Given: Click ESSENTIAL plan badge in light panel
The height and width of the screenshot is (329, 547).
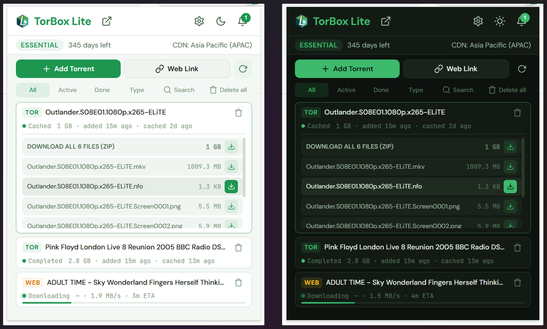Looking at the screenshot, I should point(40,45).
